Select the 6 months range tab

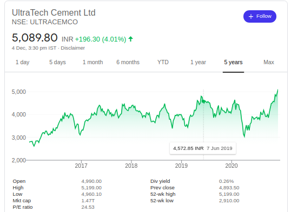coord(128,62)
